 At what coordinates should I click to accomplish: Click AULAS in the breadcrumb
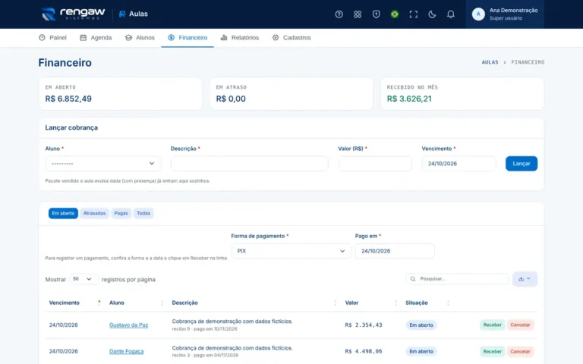[490, 62]
